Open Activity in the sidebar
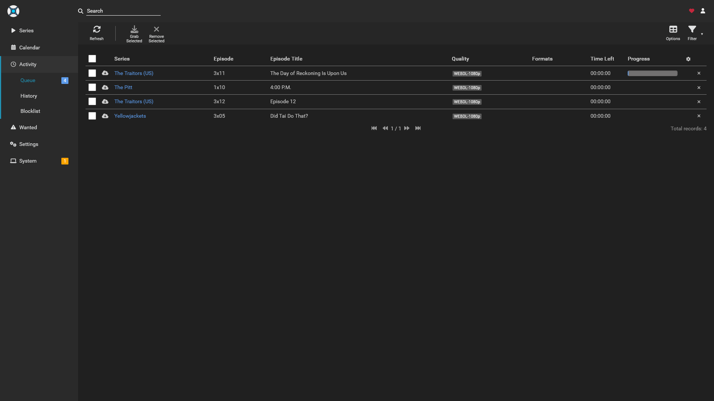714x401 pixels. [39, 64]
